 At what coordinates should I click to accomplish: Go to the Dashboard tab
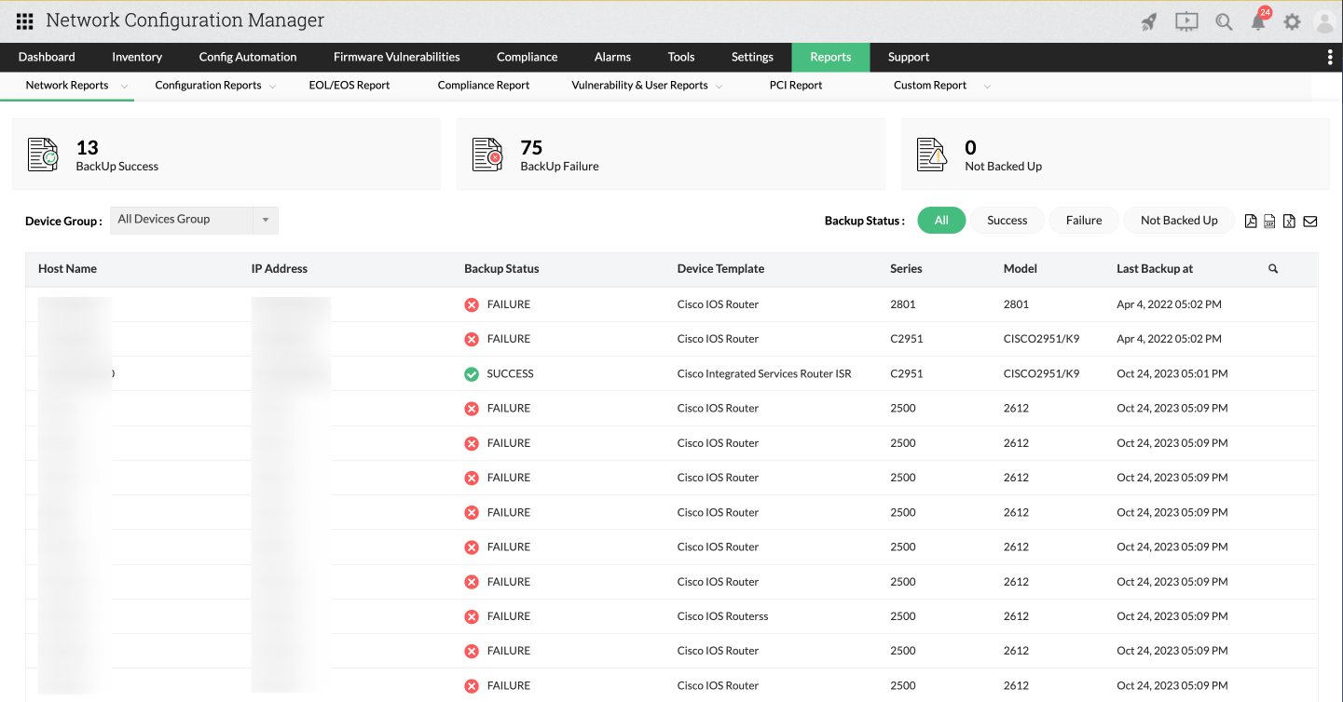pos(47,57)
